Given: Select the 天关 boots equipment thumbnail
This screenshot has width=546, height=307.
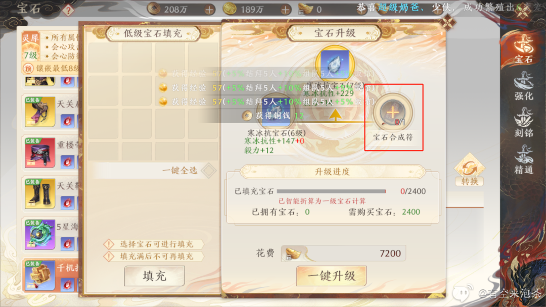Looking at the screenshot, I should pos(40,194).
